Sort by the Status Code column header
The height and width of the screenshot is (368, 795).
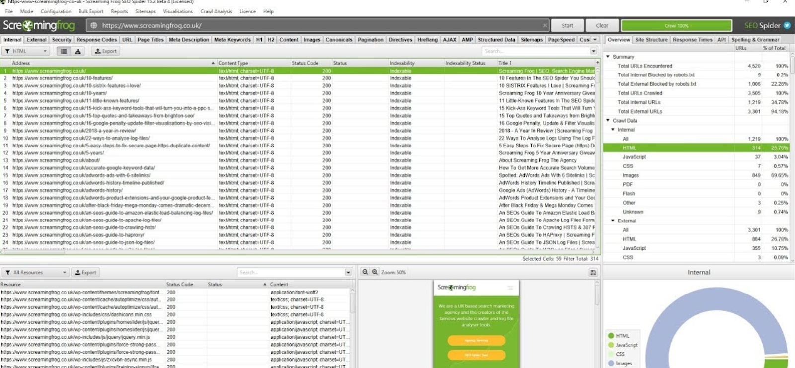click(x=305, y=63)
